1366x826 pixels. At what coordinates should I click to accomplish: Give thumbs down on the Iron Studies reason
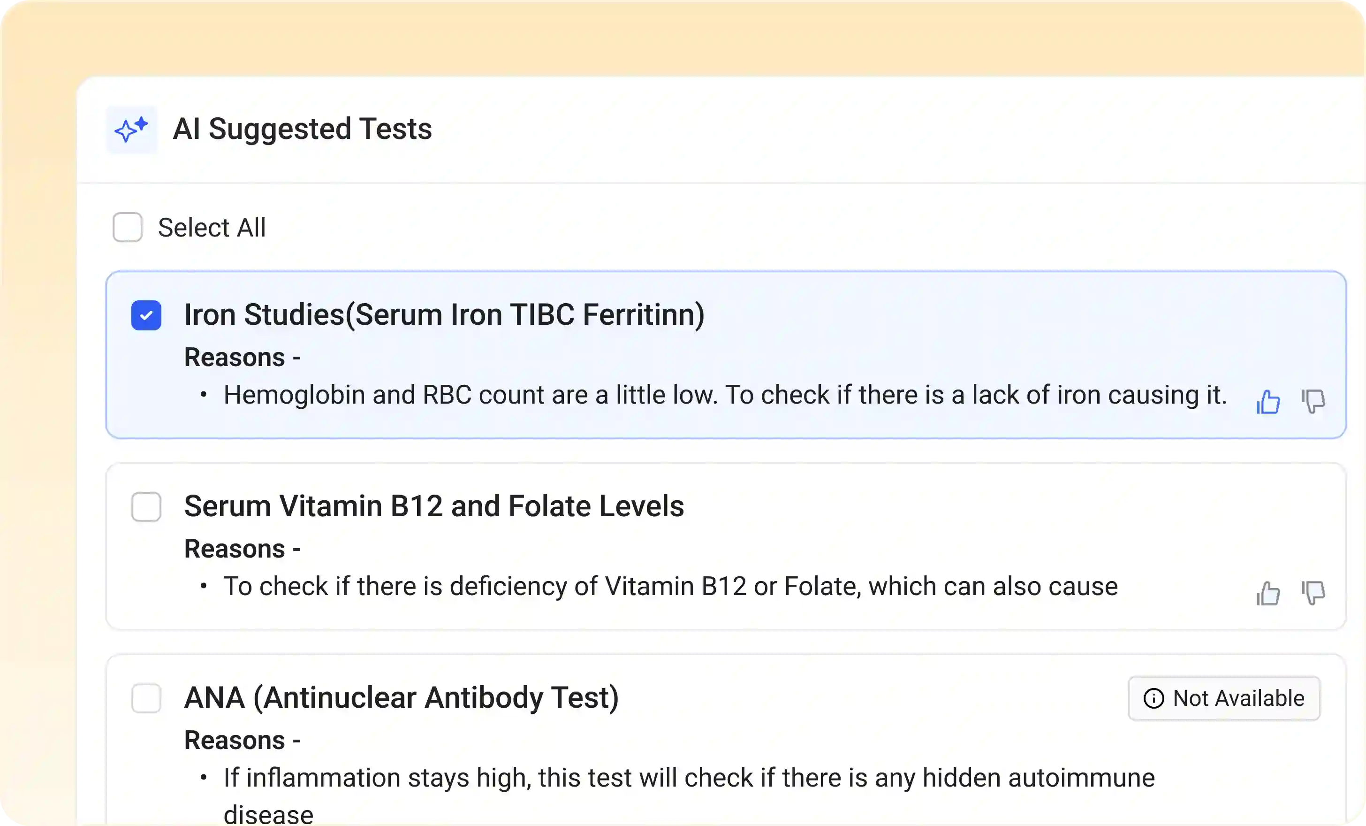[x=1313, y=401]
